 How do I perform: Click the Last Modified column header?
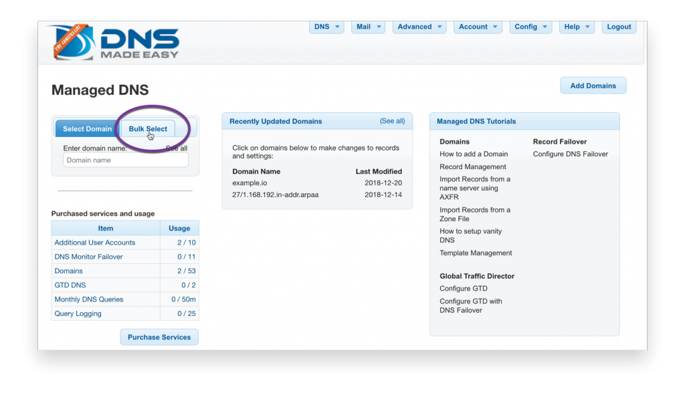click(x=379, y=172)
